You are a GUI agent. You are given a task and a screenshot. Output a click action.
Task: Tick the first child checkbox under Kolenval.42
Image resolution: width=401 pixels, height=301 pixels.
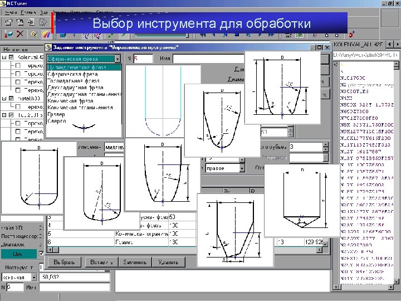18,66
